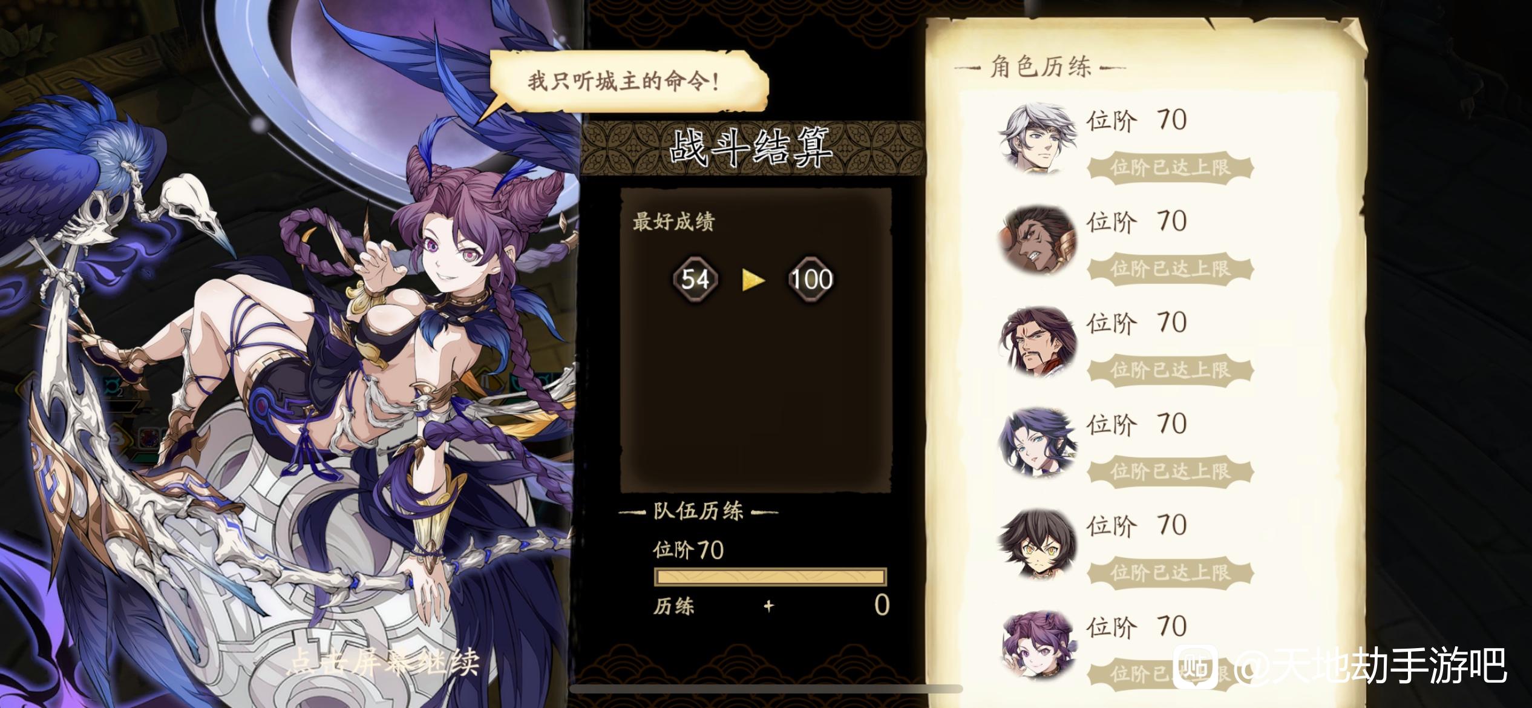The width and height of the screenshot is (1532, 708).
Task: Tap the dark-skinned warrior portrait
Action: point(1037,240)
